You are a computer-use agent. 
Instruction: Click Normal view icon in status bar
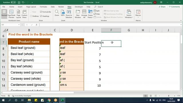tap(146, 96)
